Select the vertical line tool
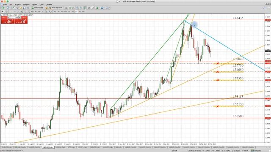271x152 pixels. click(11, 11)
